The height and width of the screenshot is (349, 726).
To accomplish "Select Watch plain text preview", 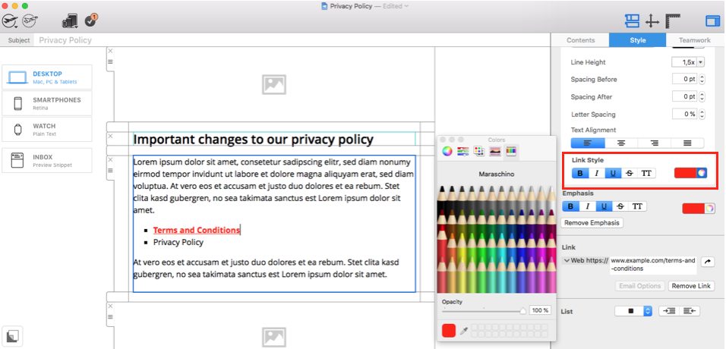I will (47, 129).
